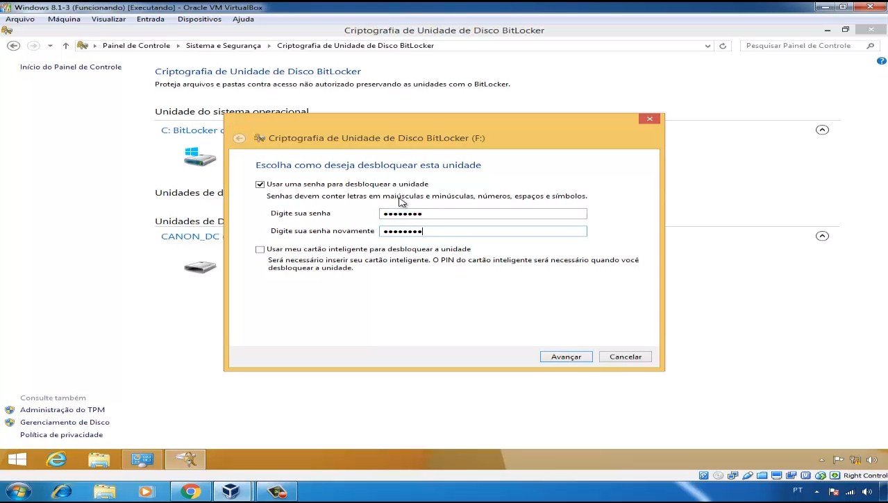Click BitLocker keys icon on VM taskbar
This screenshot has width=888, height=503.
(185, 459)
